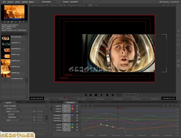Viewport: 181px width, 138px height.
Task: Toggle loop playback button
Action: click(x=119, y=95)
